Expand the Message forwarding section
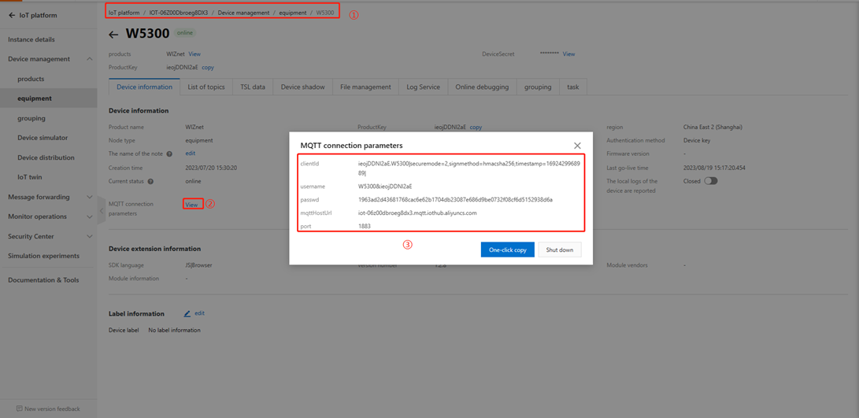The width and height of the screenshot is (859, 418). coord(90,198)
